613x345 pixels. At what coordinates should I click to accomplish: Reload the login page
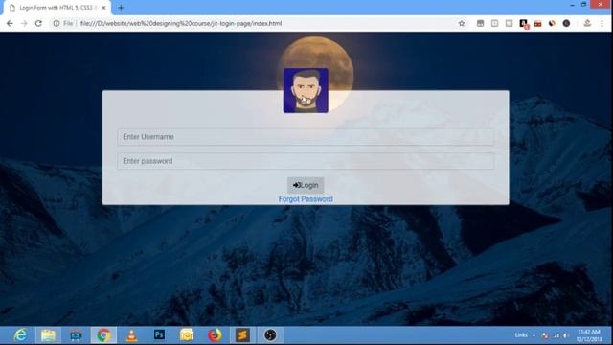coord(38,23)
